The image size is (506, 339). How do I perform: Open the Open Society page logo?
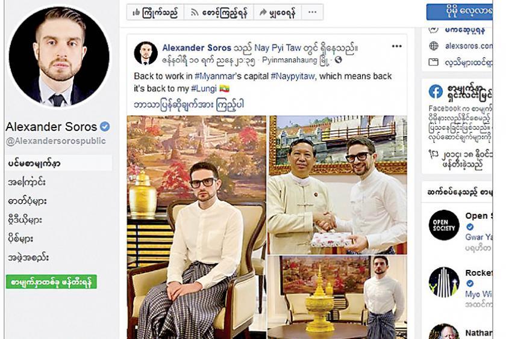[444, 225]
